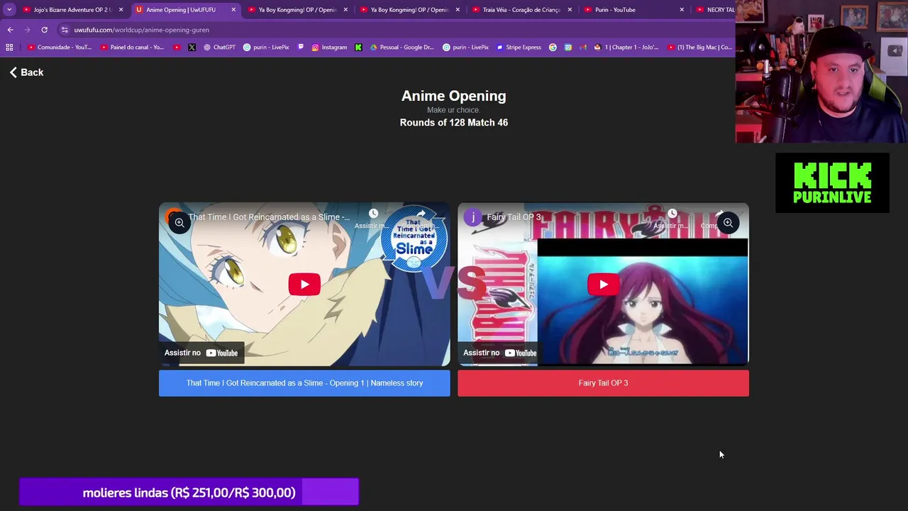Open the Kick bookmark icon

358,48
